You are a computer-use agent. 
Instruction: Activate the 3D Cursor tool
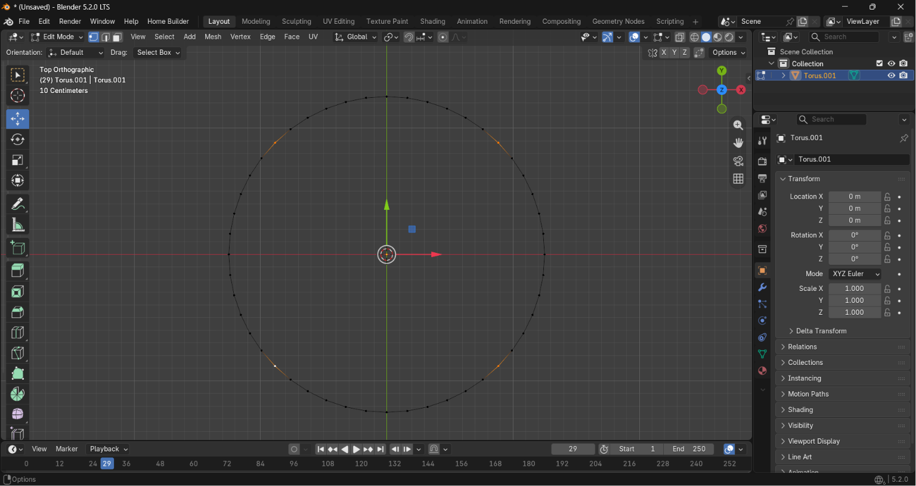17,95
